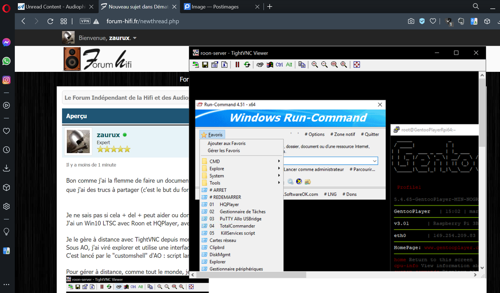The image size is (500, 293).
Task: Pause the TightVNC session with red bars icon
Action: pos(237,65)
